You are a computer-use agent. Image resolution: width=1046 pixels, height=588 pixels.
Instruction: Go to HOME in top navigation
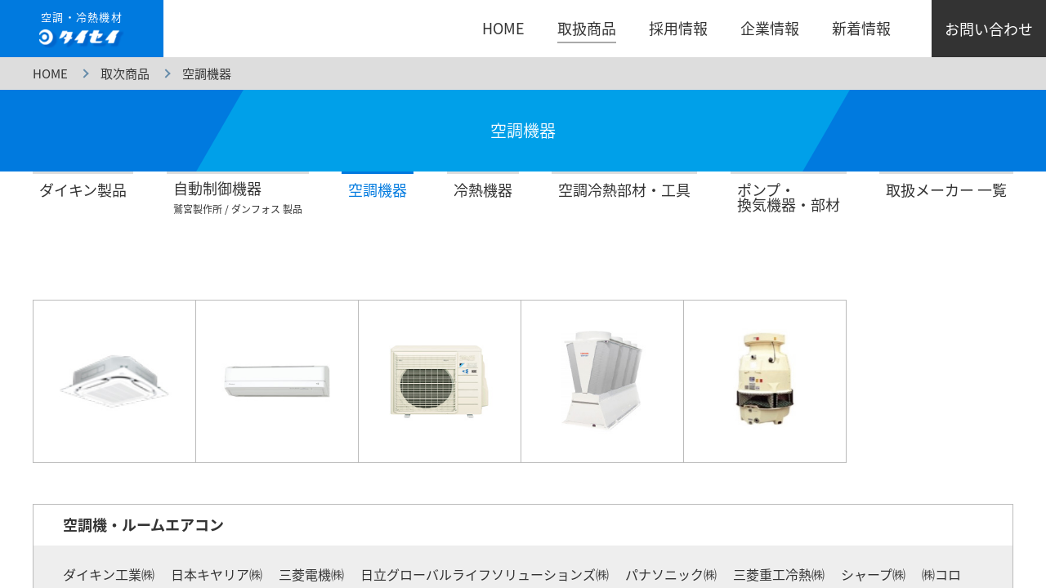(503, 29)
